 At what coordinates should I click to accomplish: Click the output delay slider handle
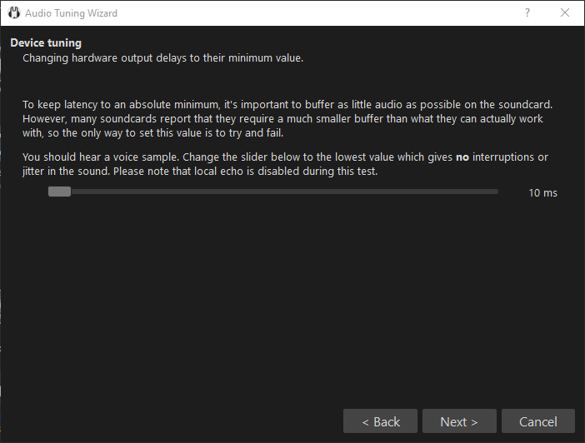click(x=59, y=192)
